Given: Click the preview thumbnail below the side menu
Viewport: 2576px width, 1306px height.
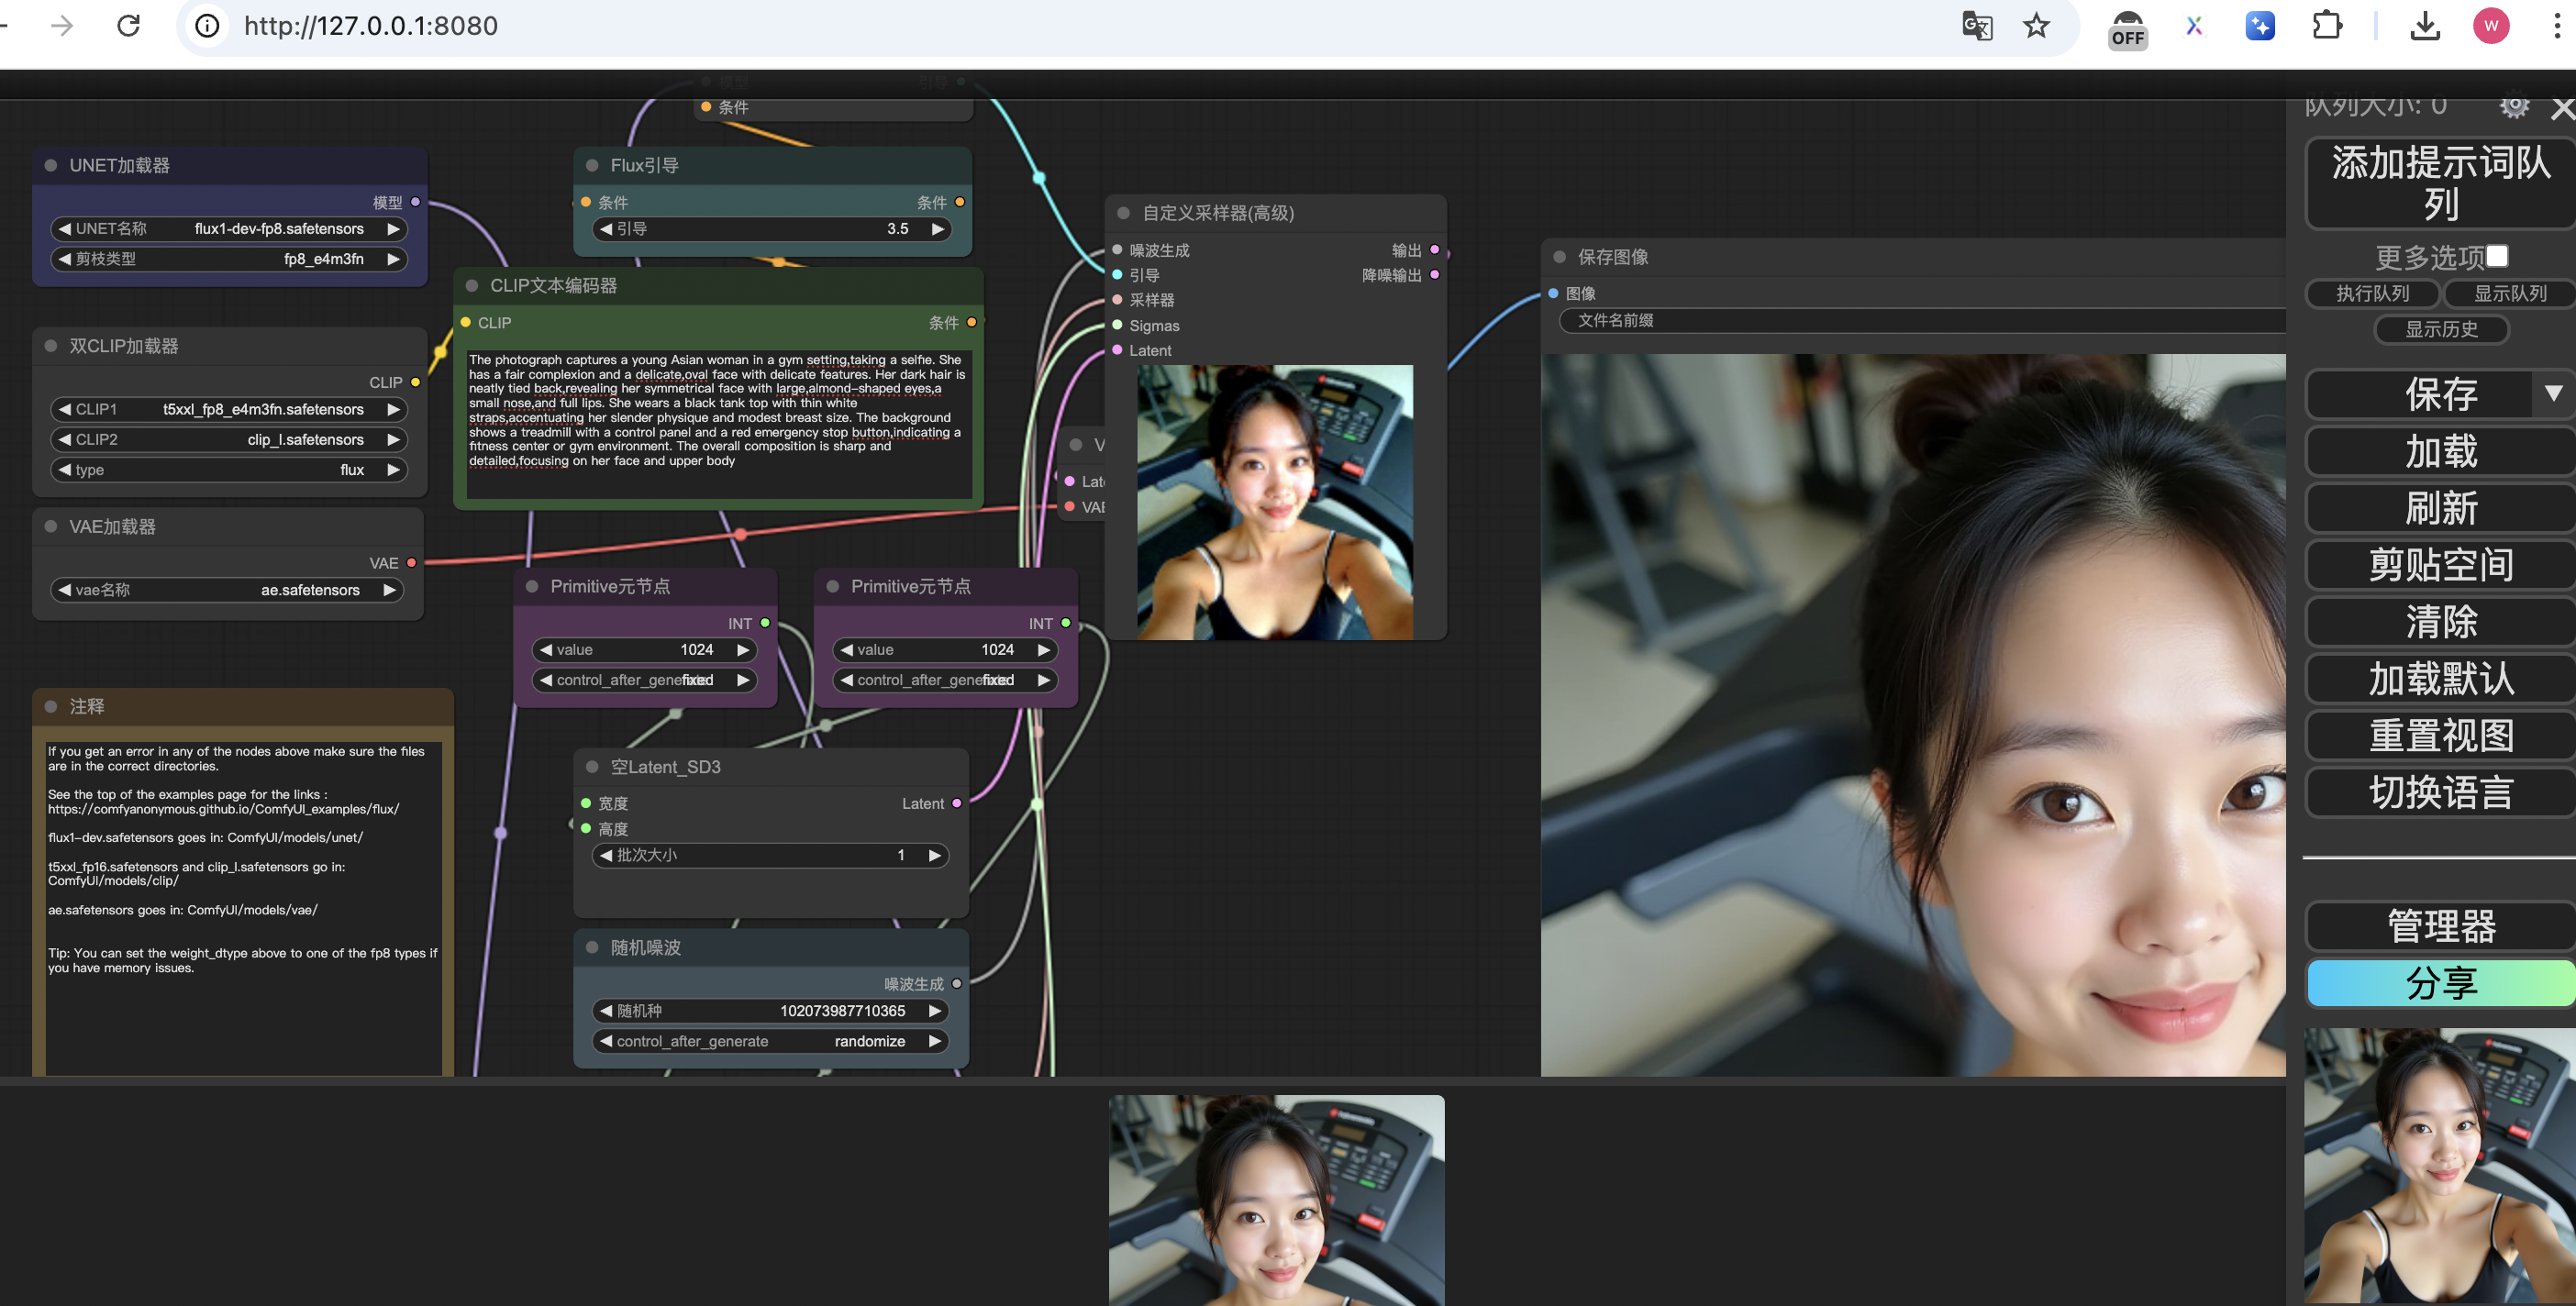Looking at the screenshot, I should [x=2440, y=1165].
